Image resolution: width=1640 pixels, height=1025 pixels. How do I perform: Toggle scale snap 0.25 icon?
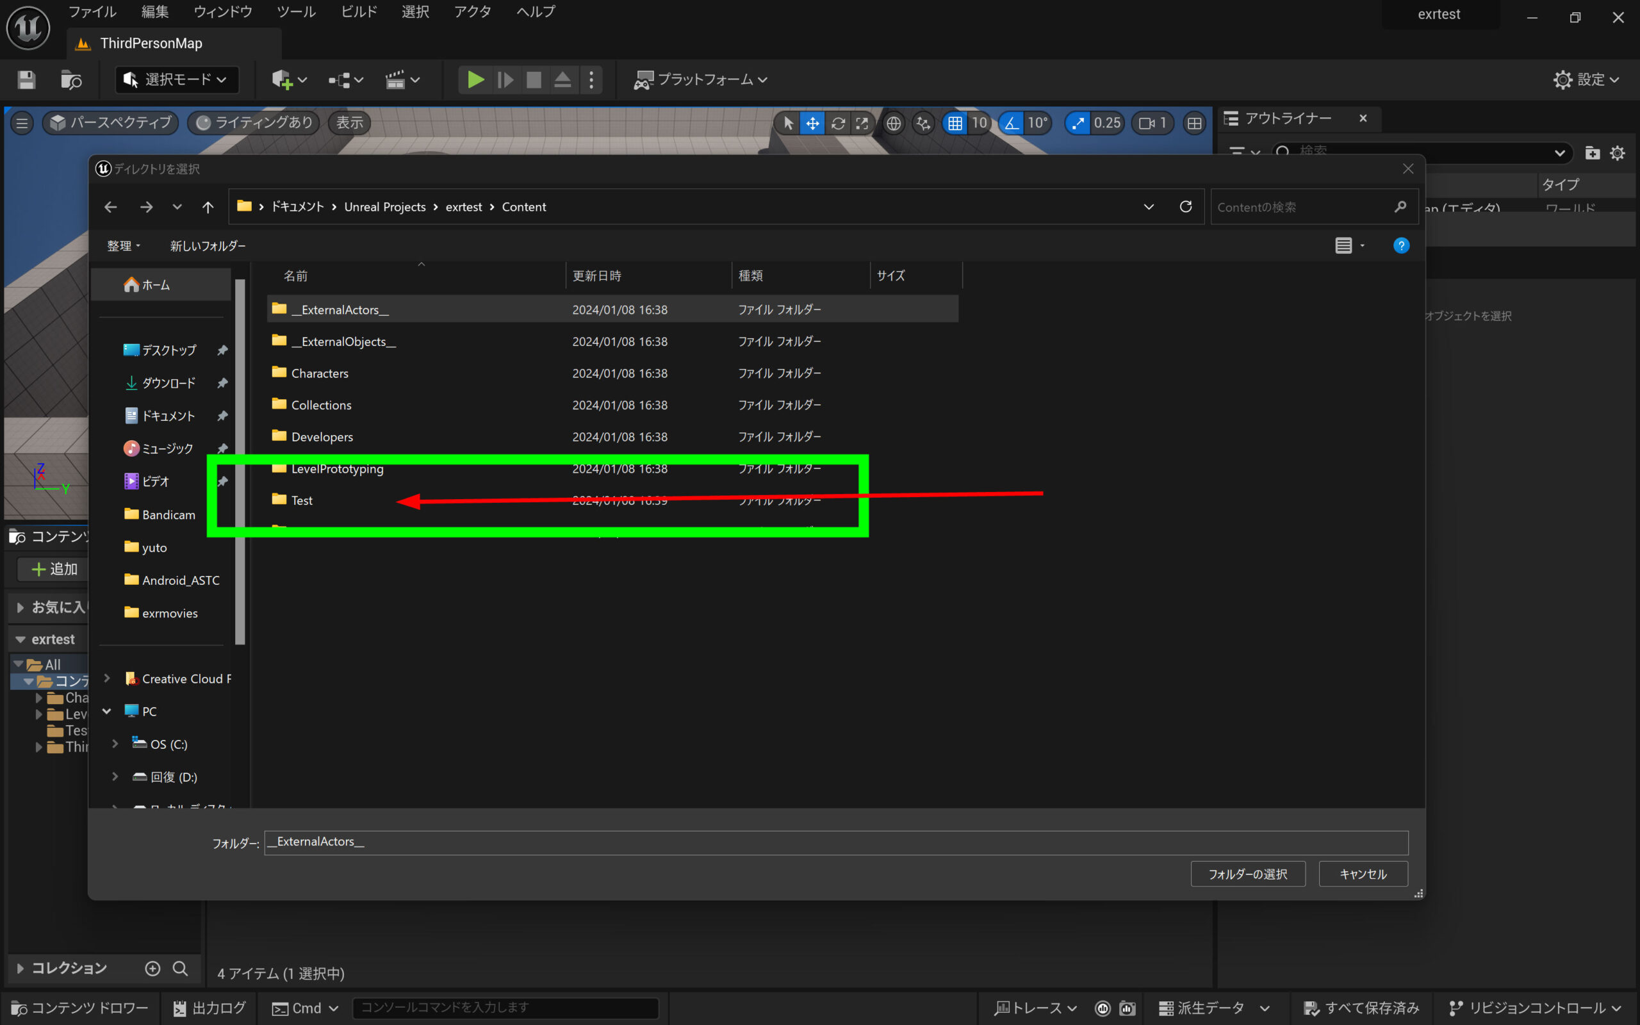(x=1078, y=123)
